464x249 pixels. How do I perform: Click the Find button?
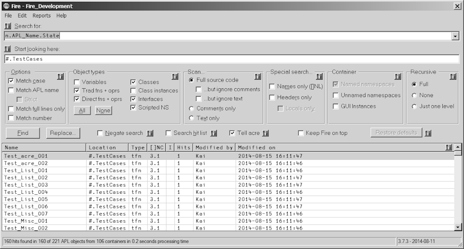click(23, 133)
